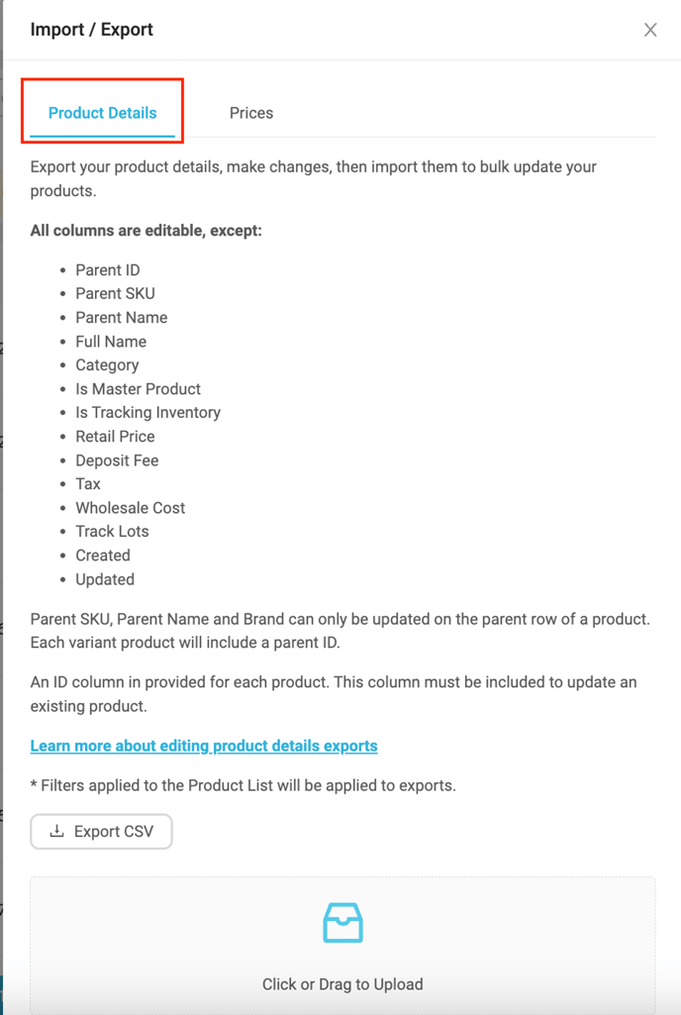Select the Retail Price bullet item

coord(115,437)
